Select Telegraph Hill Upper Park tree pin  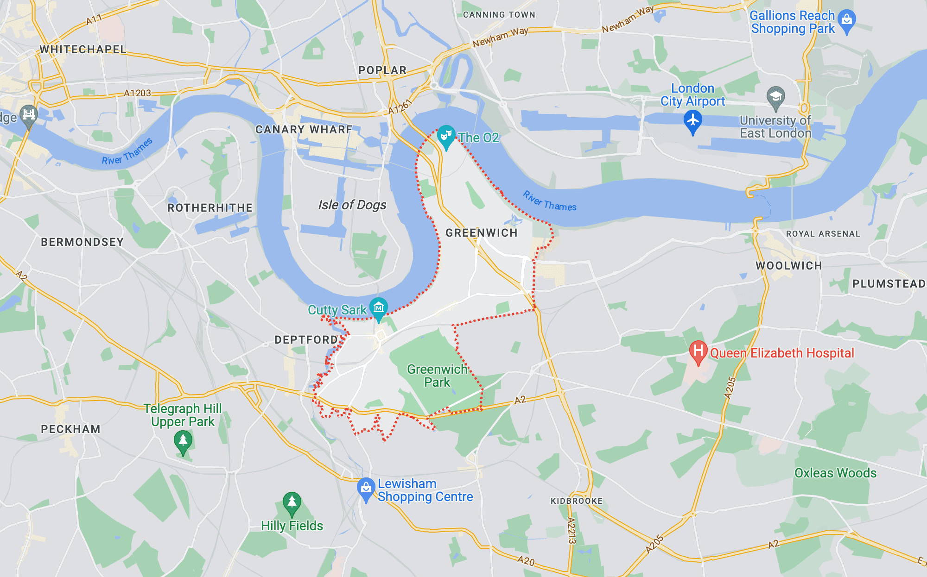[183, 442]
